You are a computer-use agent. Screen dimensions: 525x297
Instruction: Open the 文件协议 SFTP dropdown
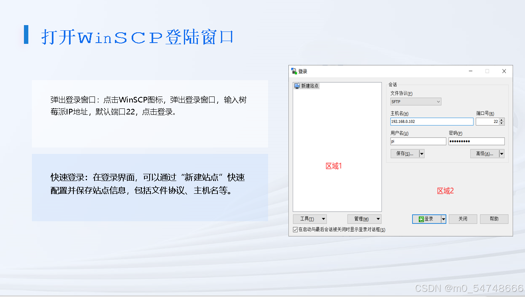click(x=416, y=102)
